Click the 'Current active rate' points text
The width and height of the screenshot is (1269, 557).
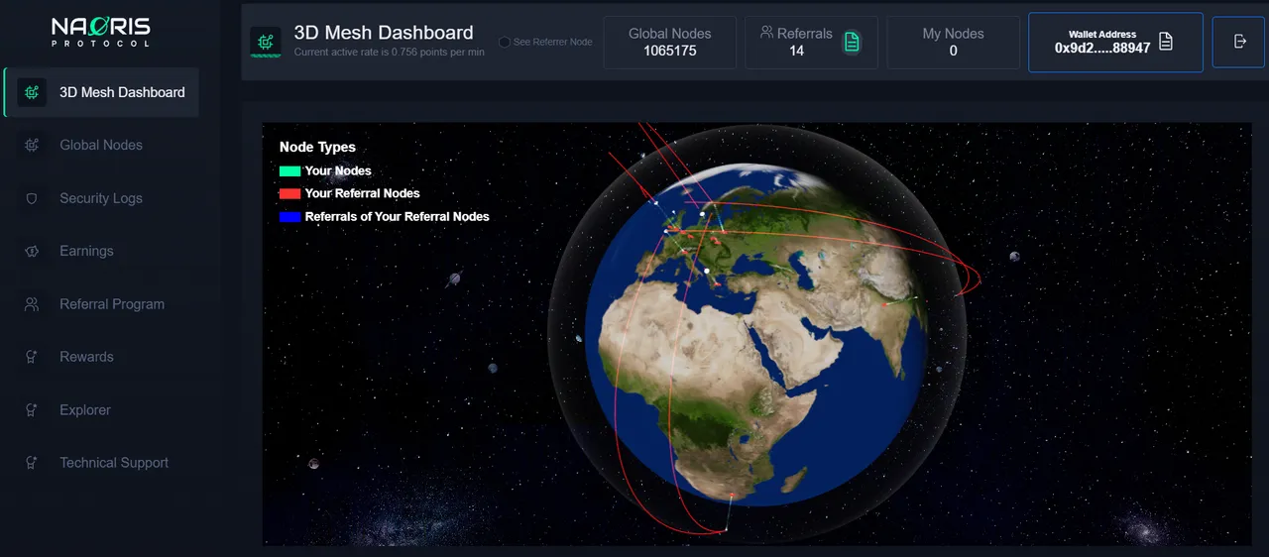(x=390, y=53)
